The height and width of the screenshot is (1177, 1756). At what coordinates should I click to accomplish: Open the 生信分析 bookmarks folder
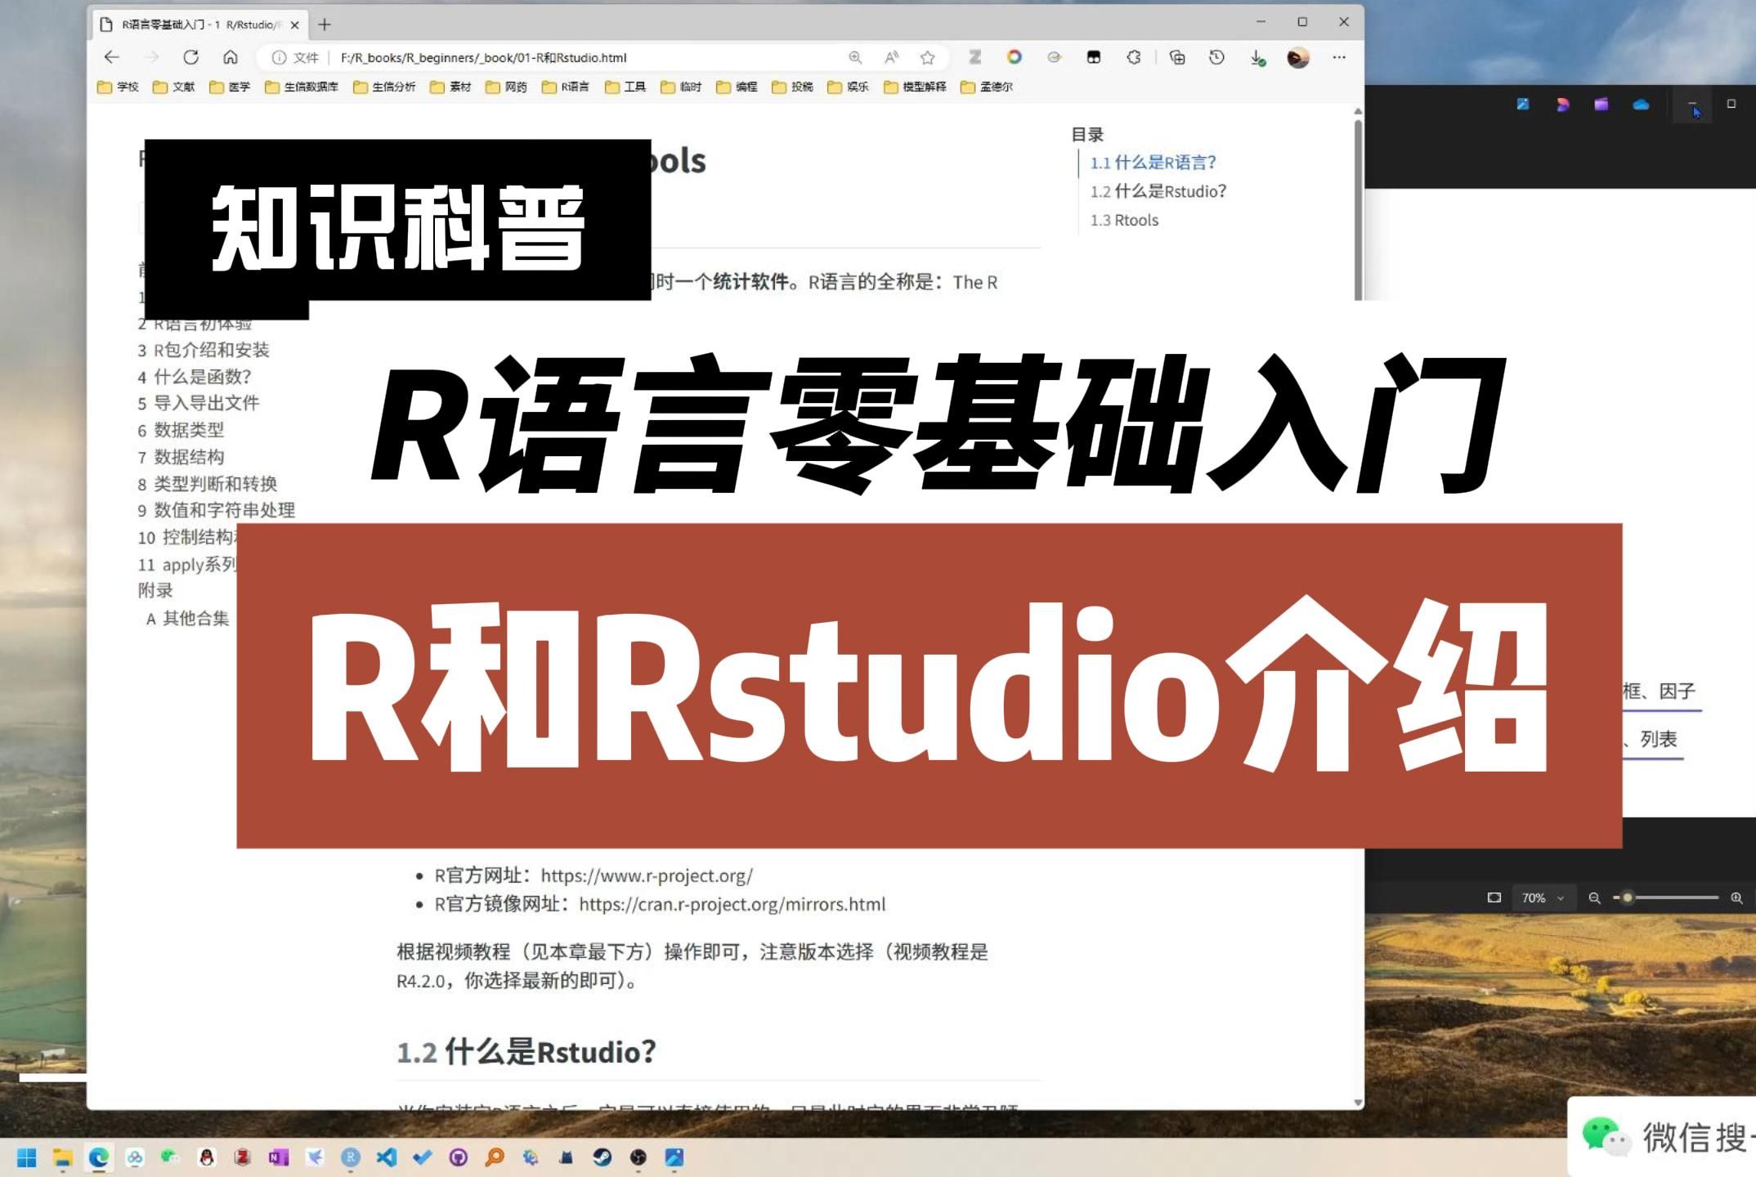384,87
